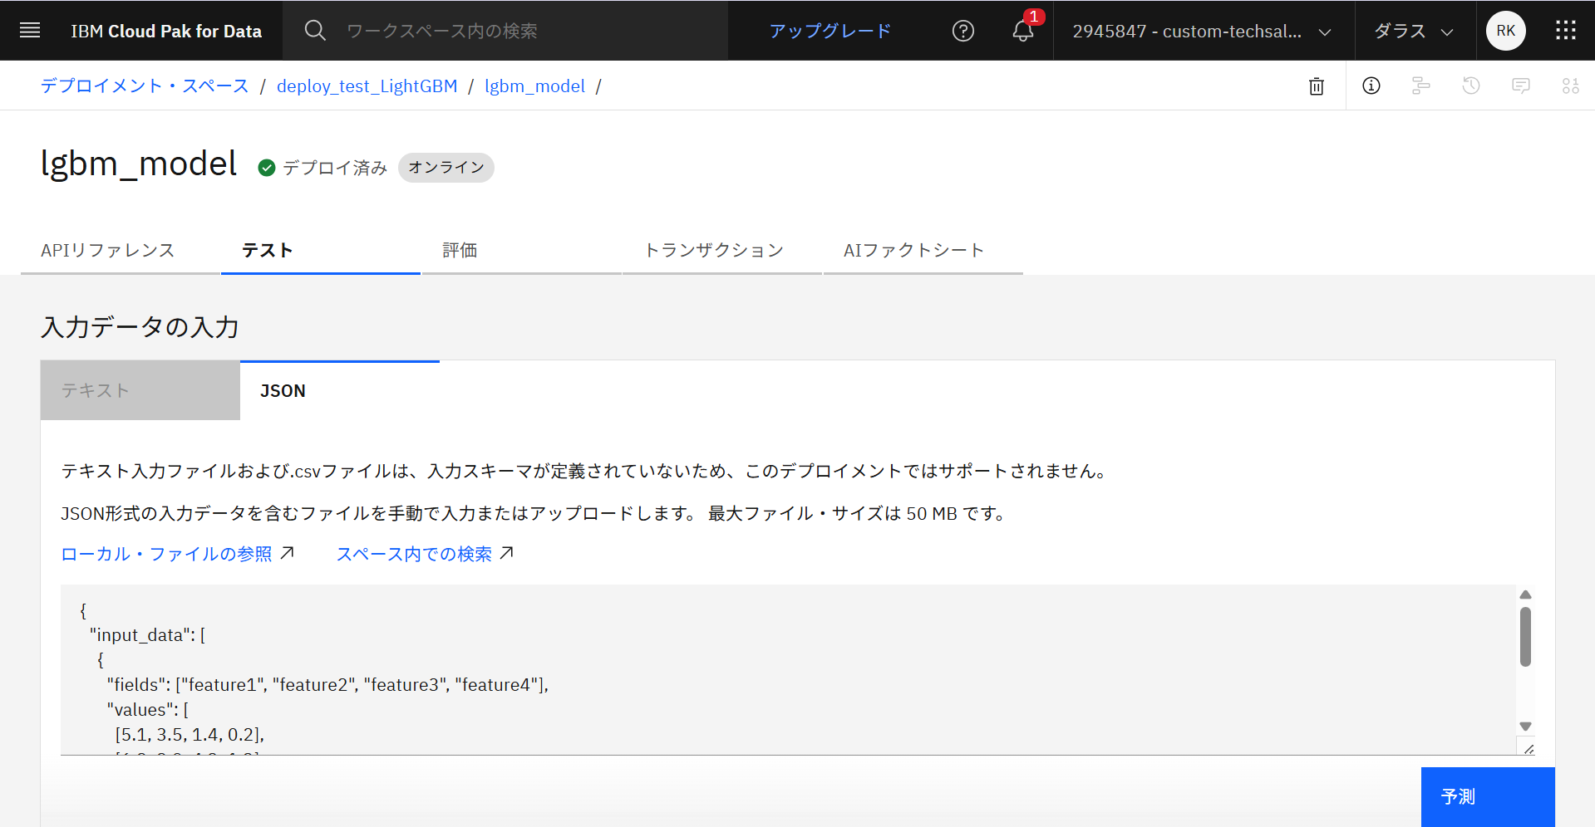
Task: Open the hamburger navigation menu
Action: click(x=30, y=31)
